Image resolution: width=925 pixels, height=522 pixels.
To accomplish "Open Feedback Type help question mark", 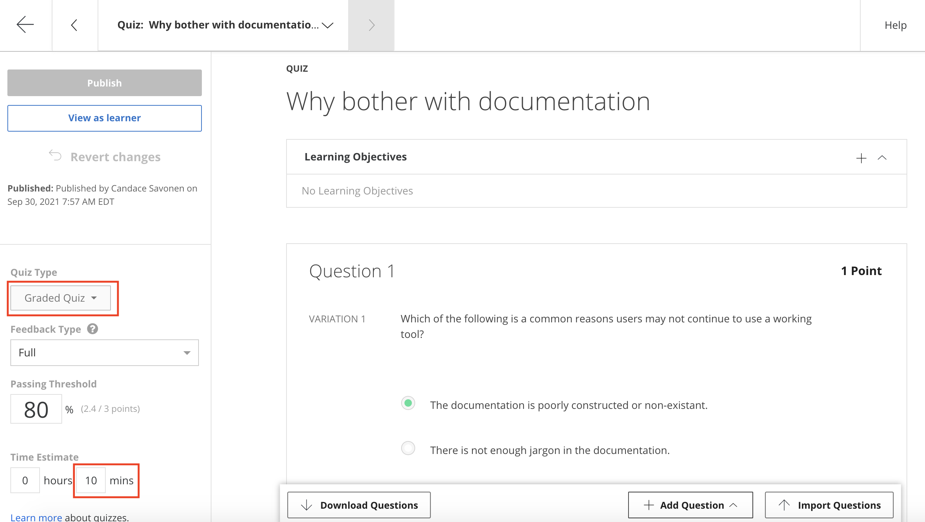I will (92, 329).
